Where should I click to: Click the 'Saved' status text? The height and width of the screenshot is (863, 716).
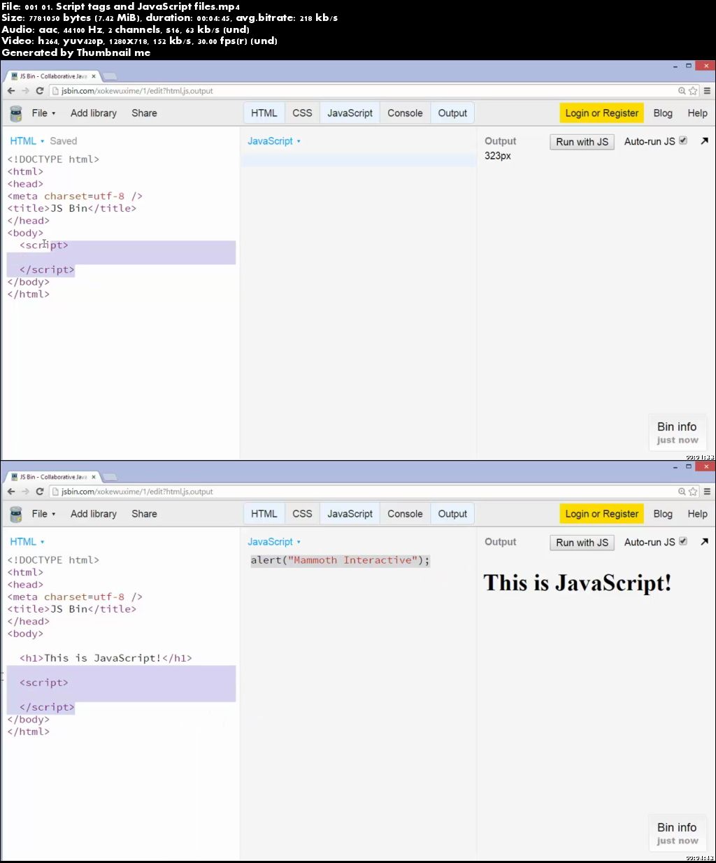click(63, 141)
